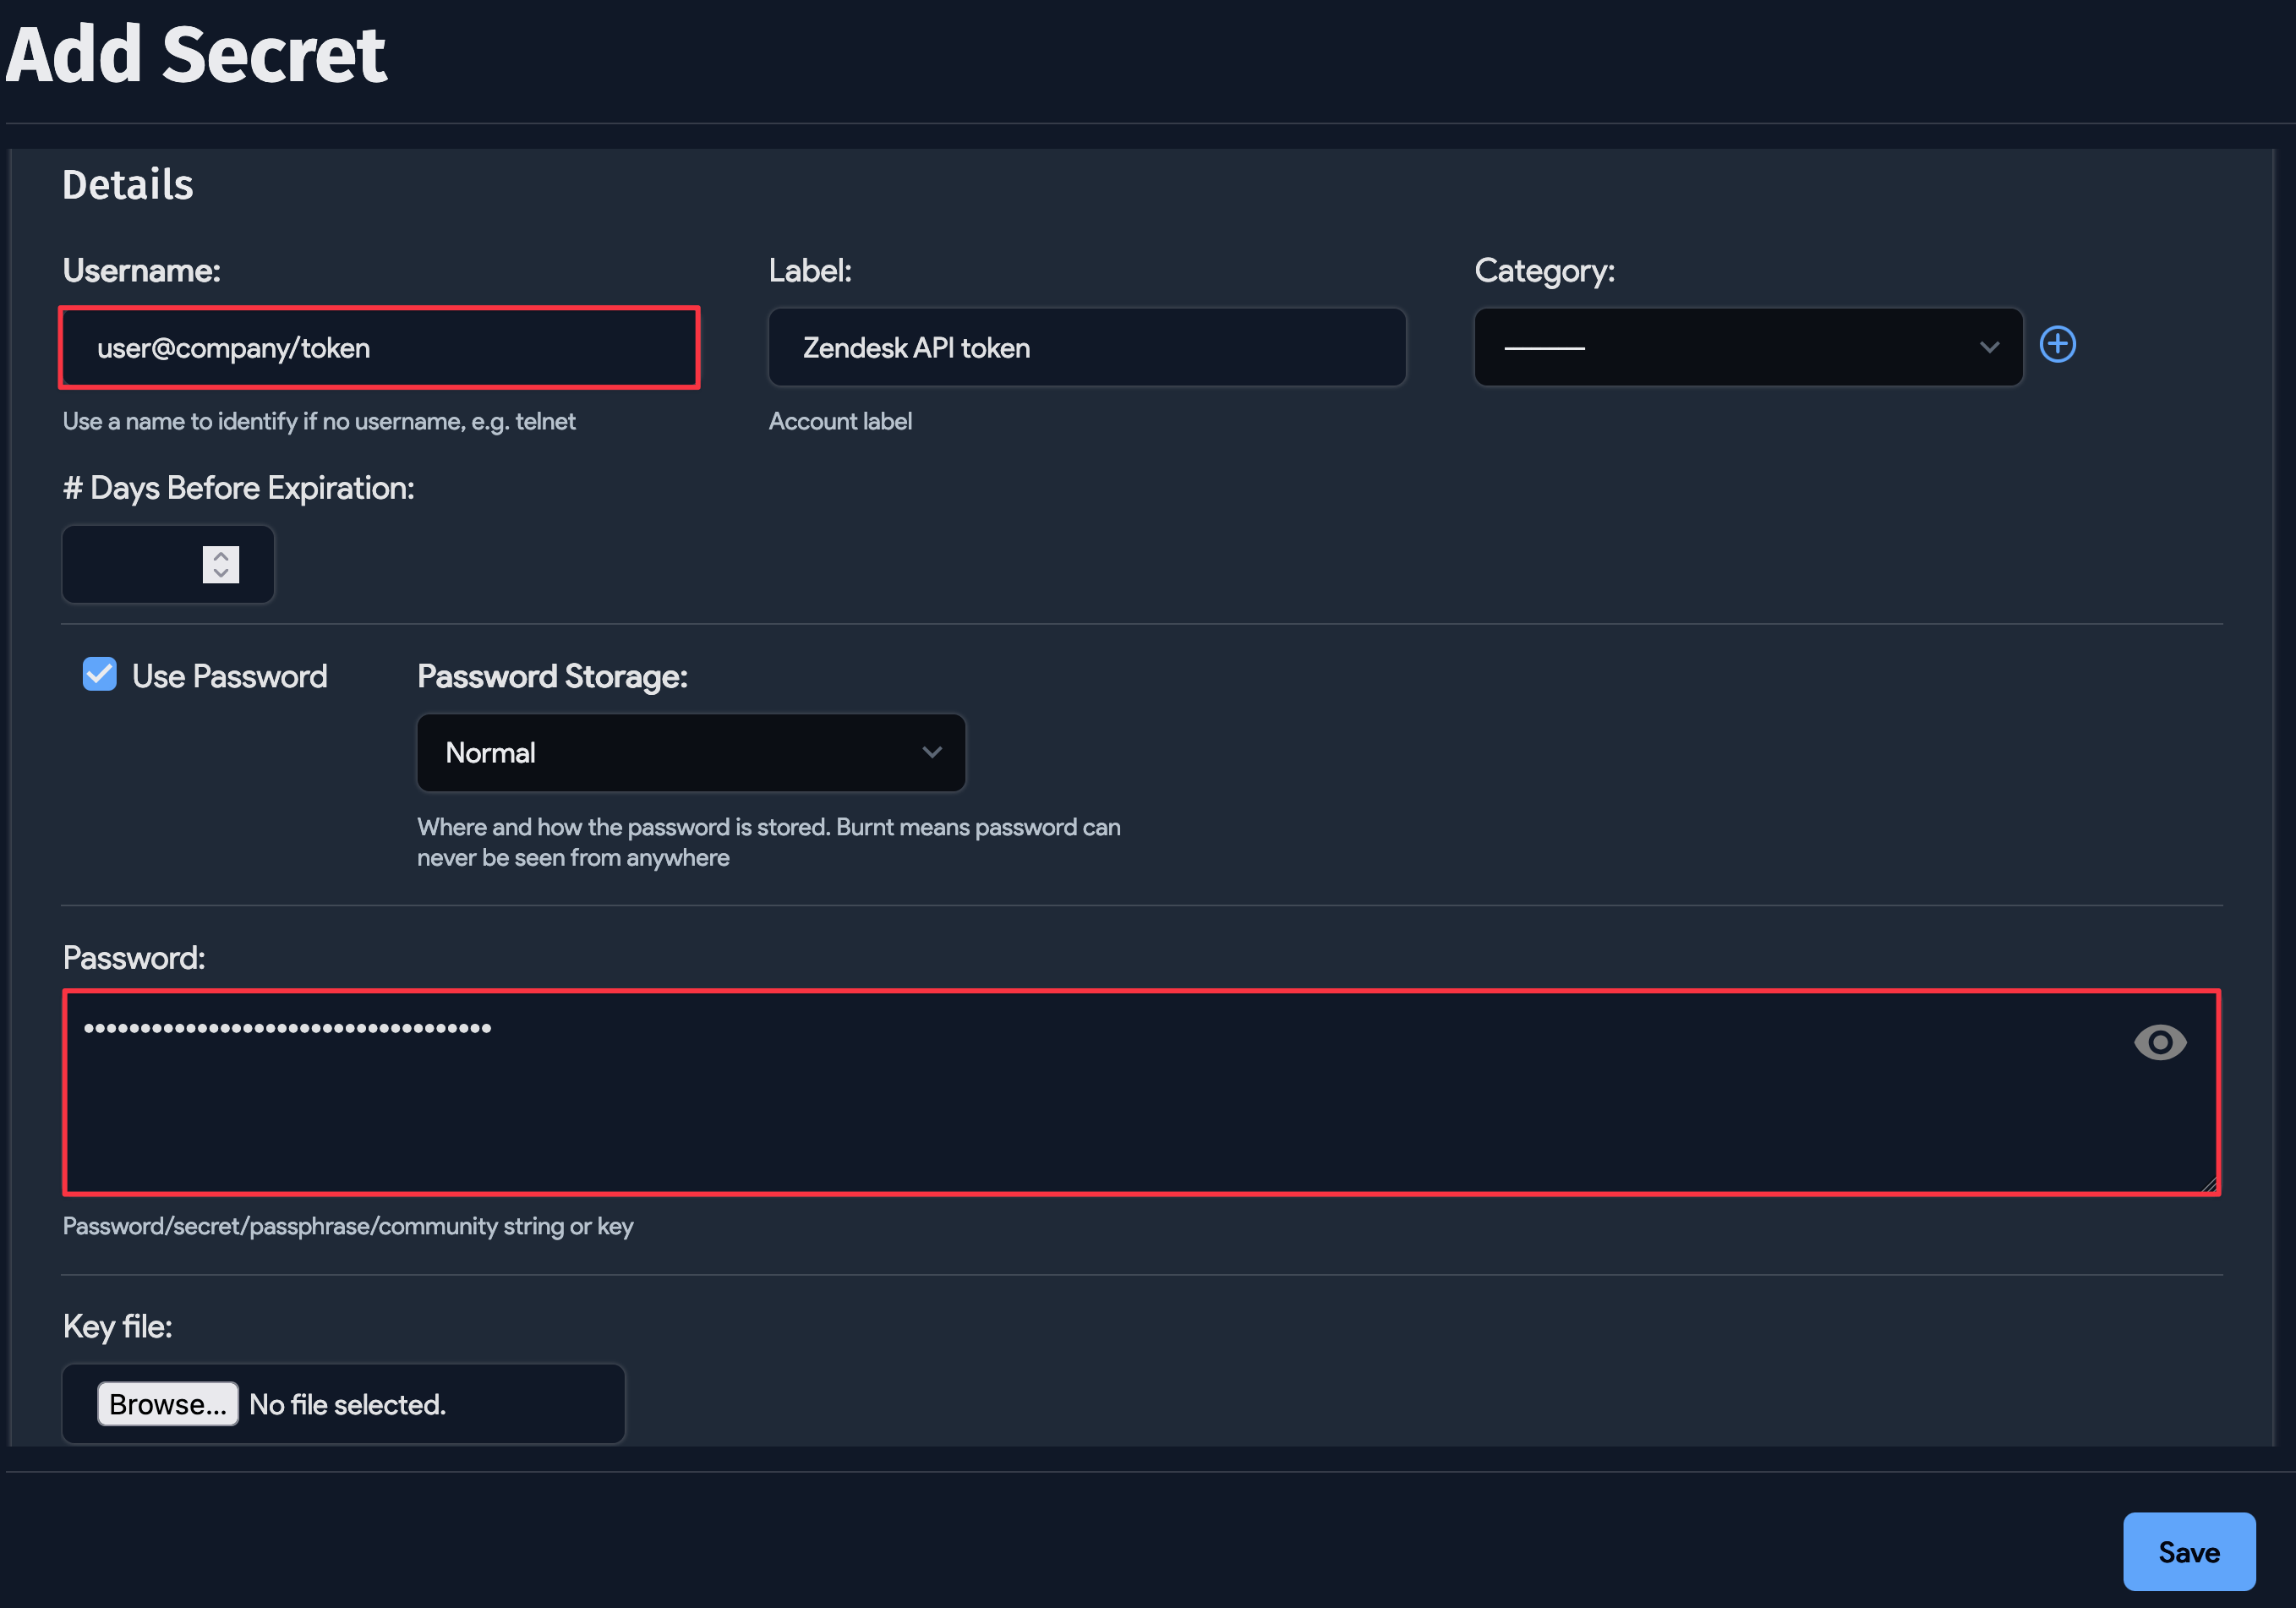2296x1608 pixels.
Task: Expand the Password Storage dropdown
Action: coord(690,753)
